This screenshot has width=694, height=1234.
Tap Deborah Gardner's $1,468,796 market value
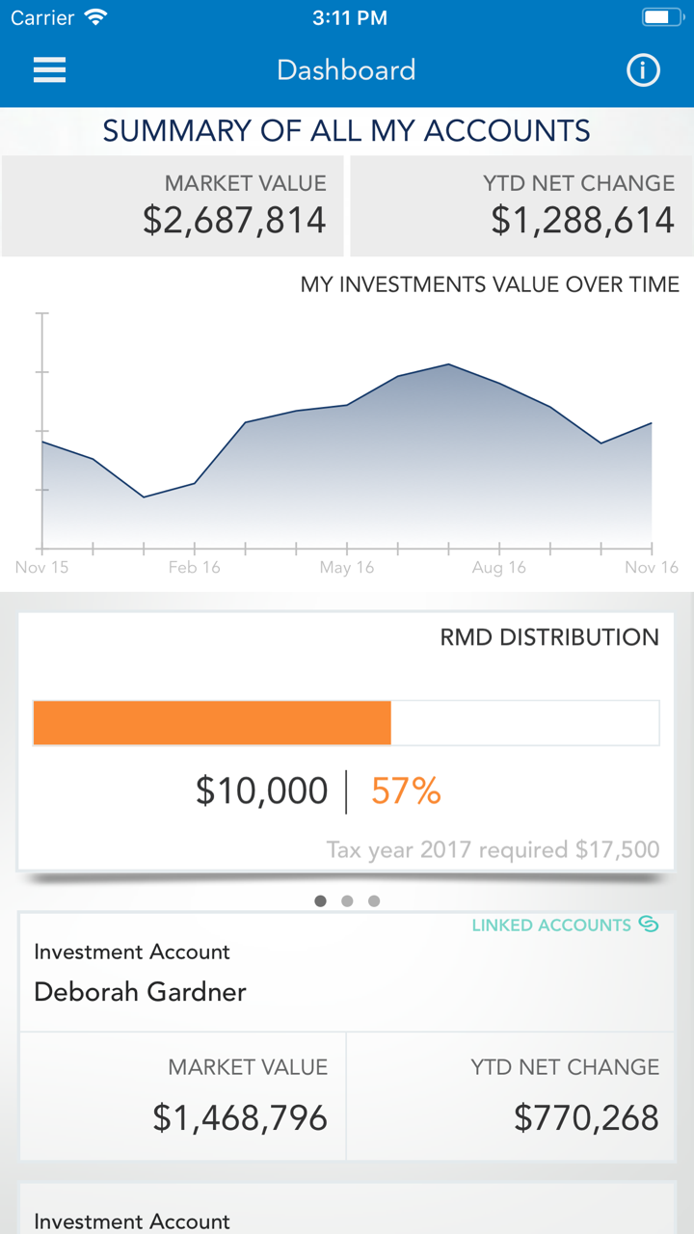240,1117
